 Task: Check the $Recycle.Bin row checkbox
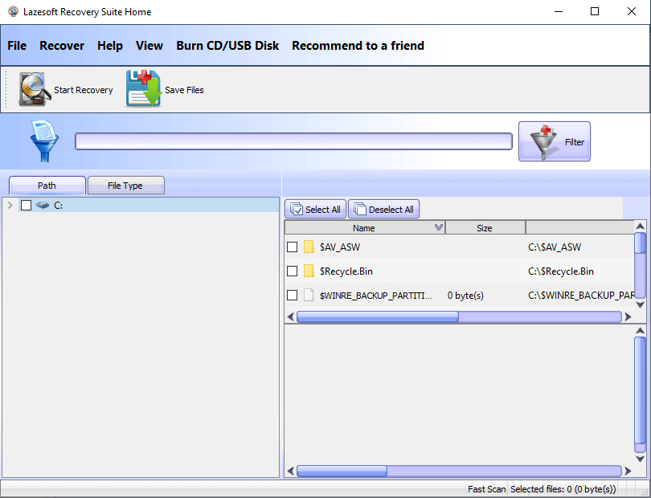pyautogui.click(x=293, y=271)
